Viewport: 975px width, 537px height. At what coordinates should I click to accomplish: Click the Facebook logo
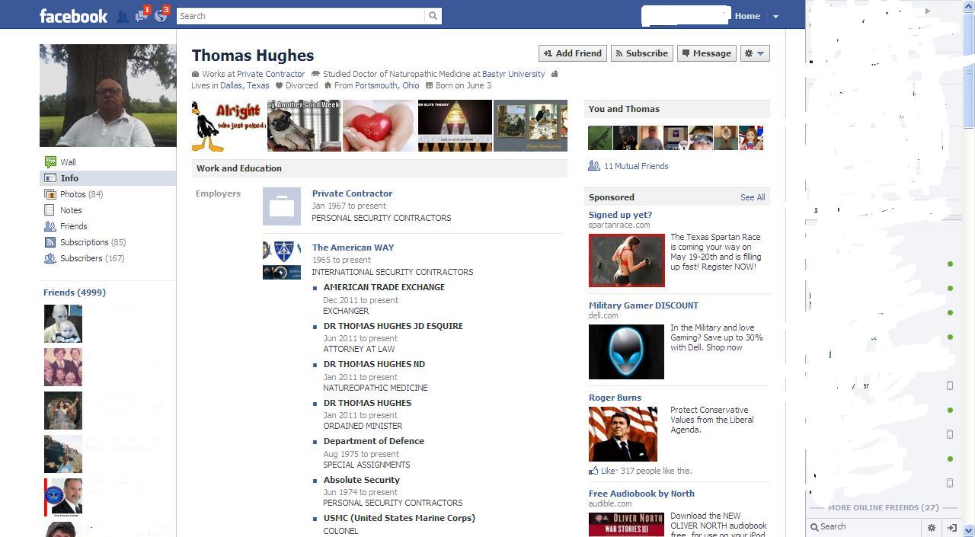coord(73,16)
